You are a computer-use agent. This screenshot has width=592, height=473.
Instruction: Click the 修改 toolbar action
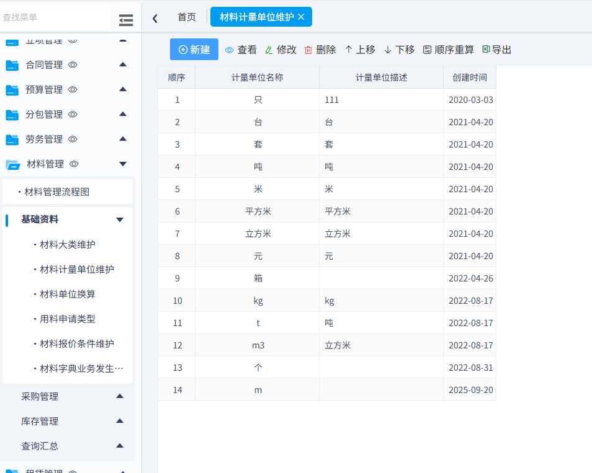click(x=281, y=50)
